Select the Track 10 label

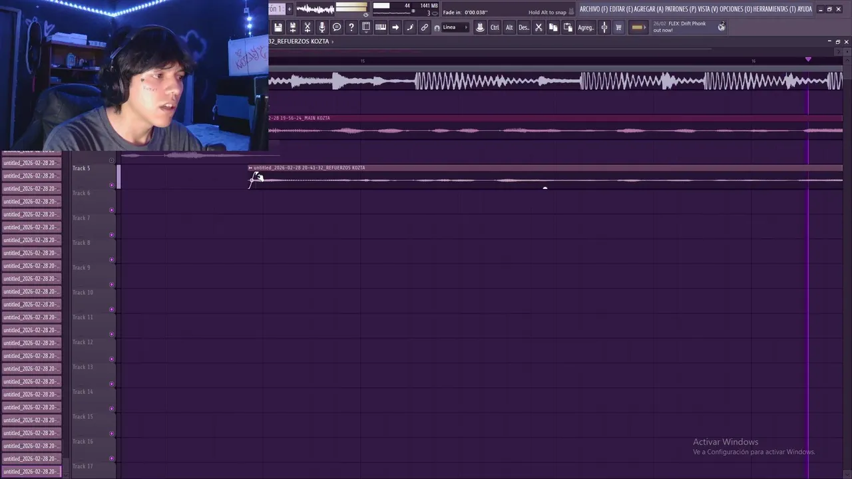pos(83,292)
